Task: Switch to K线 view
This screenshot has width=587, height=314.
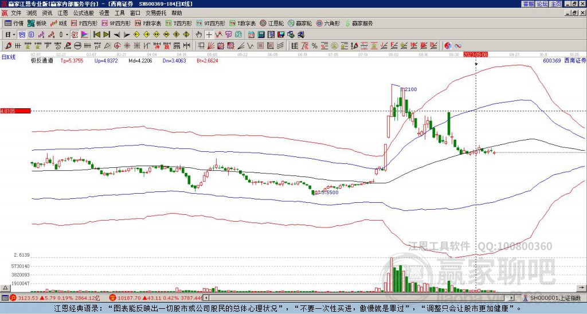Action: 58,23
